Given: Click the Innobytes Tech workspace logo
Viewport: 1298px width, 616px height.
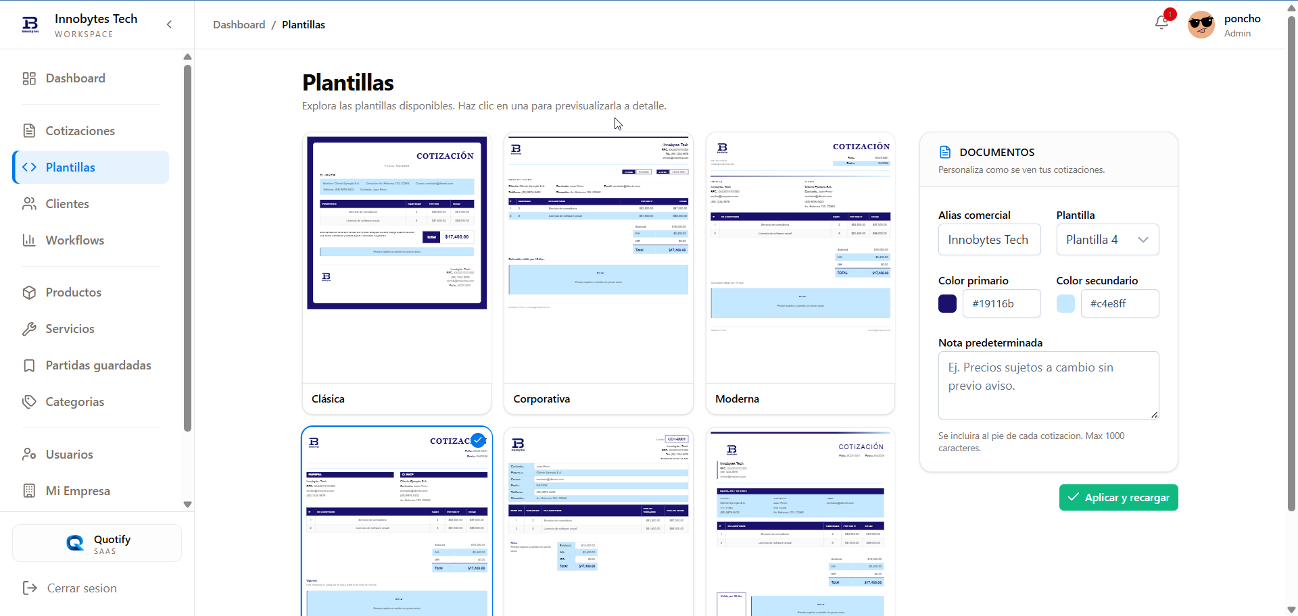Looking at the screenshot, I should 30,25.
